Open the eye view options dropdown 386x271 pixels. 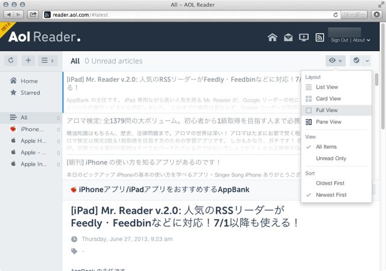[335, 60]
